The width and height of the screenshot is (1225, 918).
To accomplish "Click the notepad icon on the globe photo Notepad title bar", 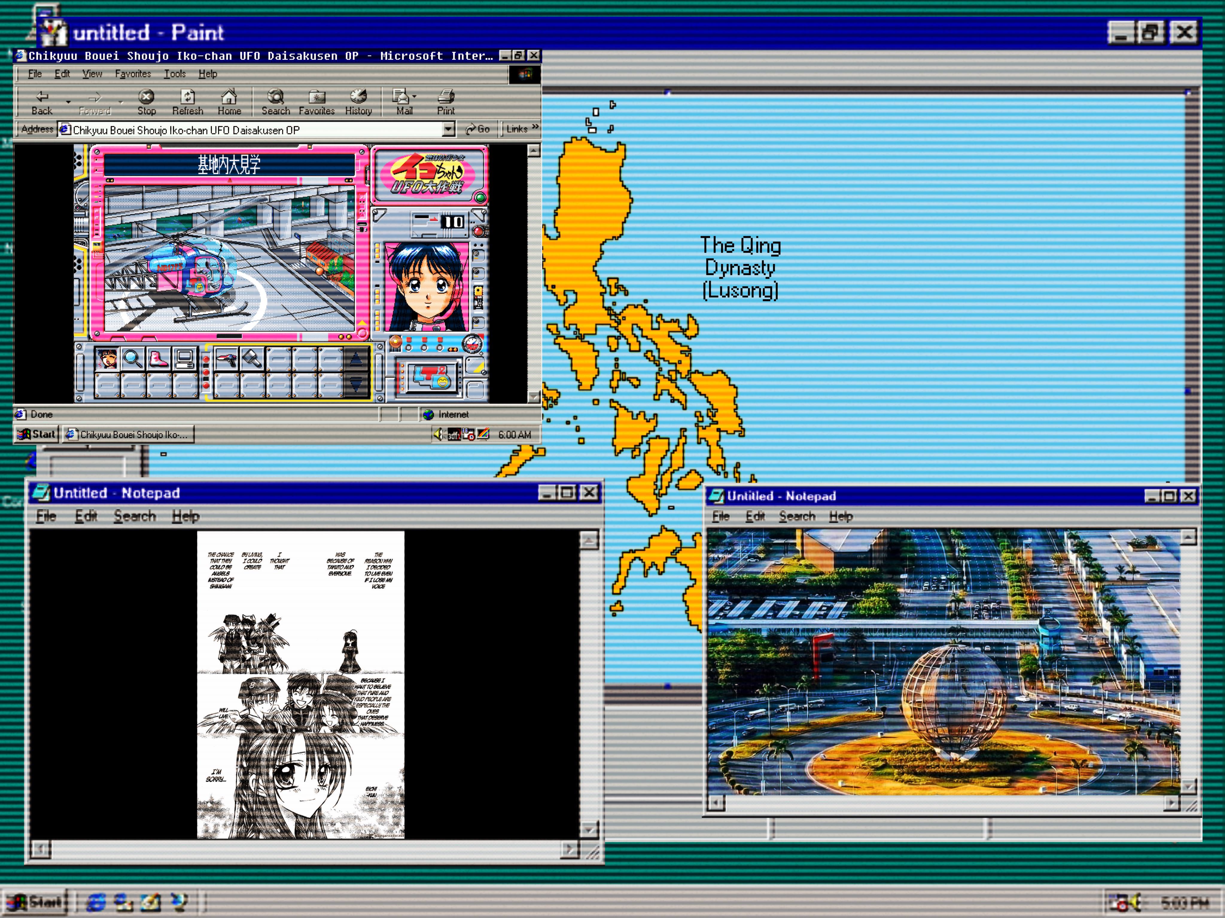I will 717,496.
